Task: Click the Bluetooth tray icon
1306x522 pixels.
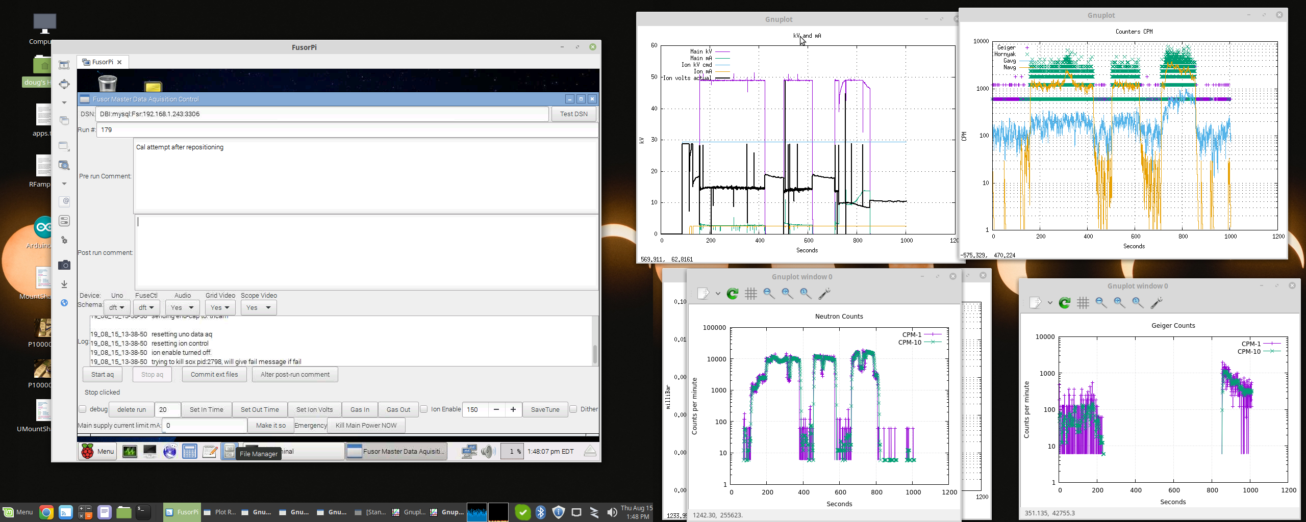Action: (x=541, y=512)
